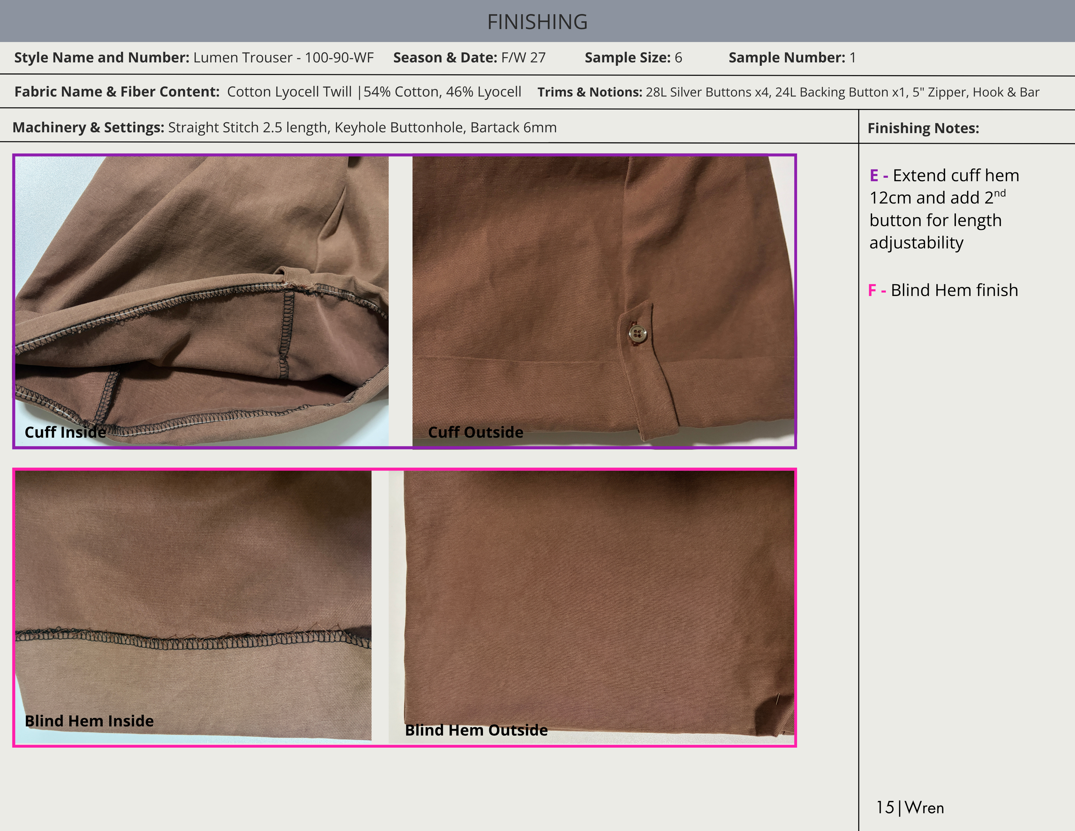The width and height of the screenshot is (1075, 831).
Task: Click the Sample Size field
Action: coord(633,58)
